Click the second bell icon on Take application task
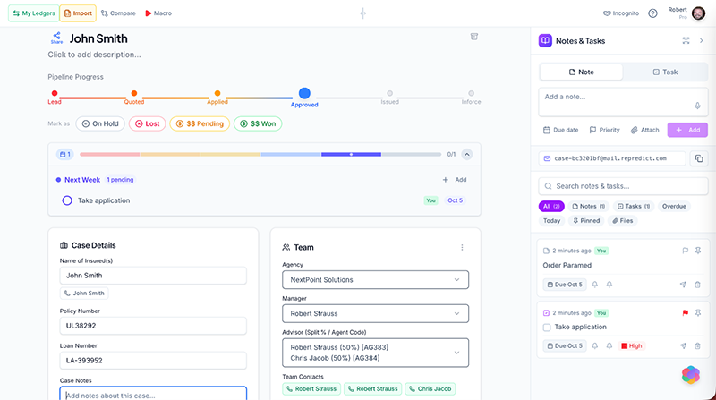This screenshot has height=400, width=716. (609, 345)
